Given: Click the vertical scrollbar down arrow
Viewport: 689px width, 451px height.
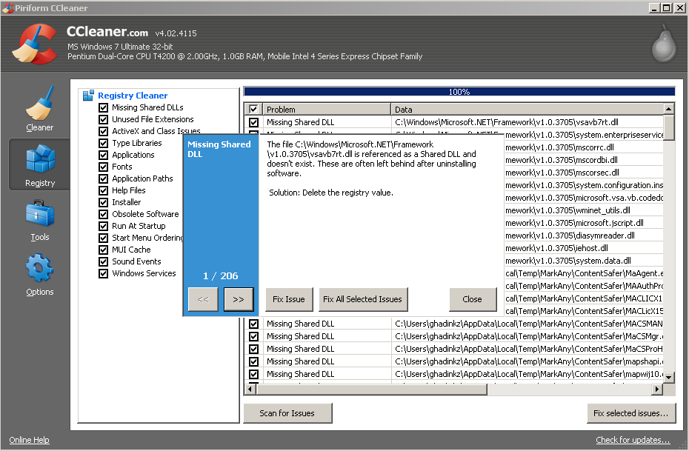Looking at the screenshot, I should (x=669, y=377).
